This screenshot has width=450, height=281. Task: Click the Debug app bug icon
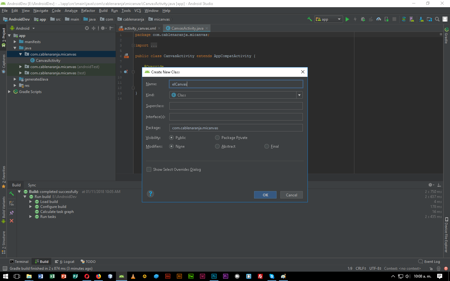[363, 19]
